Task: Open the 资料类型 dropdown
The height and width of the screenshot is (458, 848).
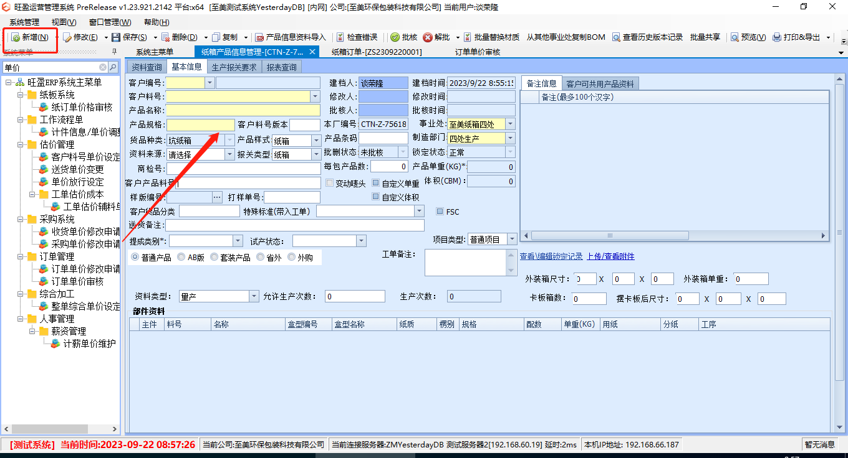Action: [x=254, y=296]
